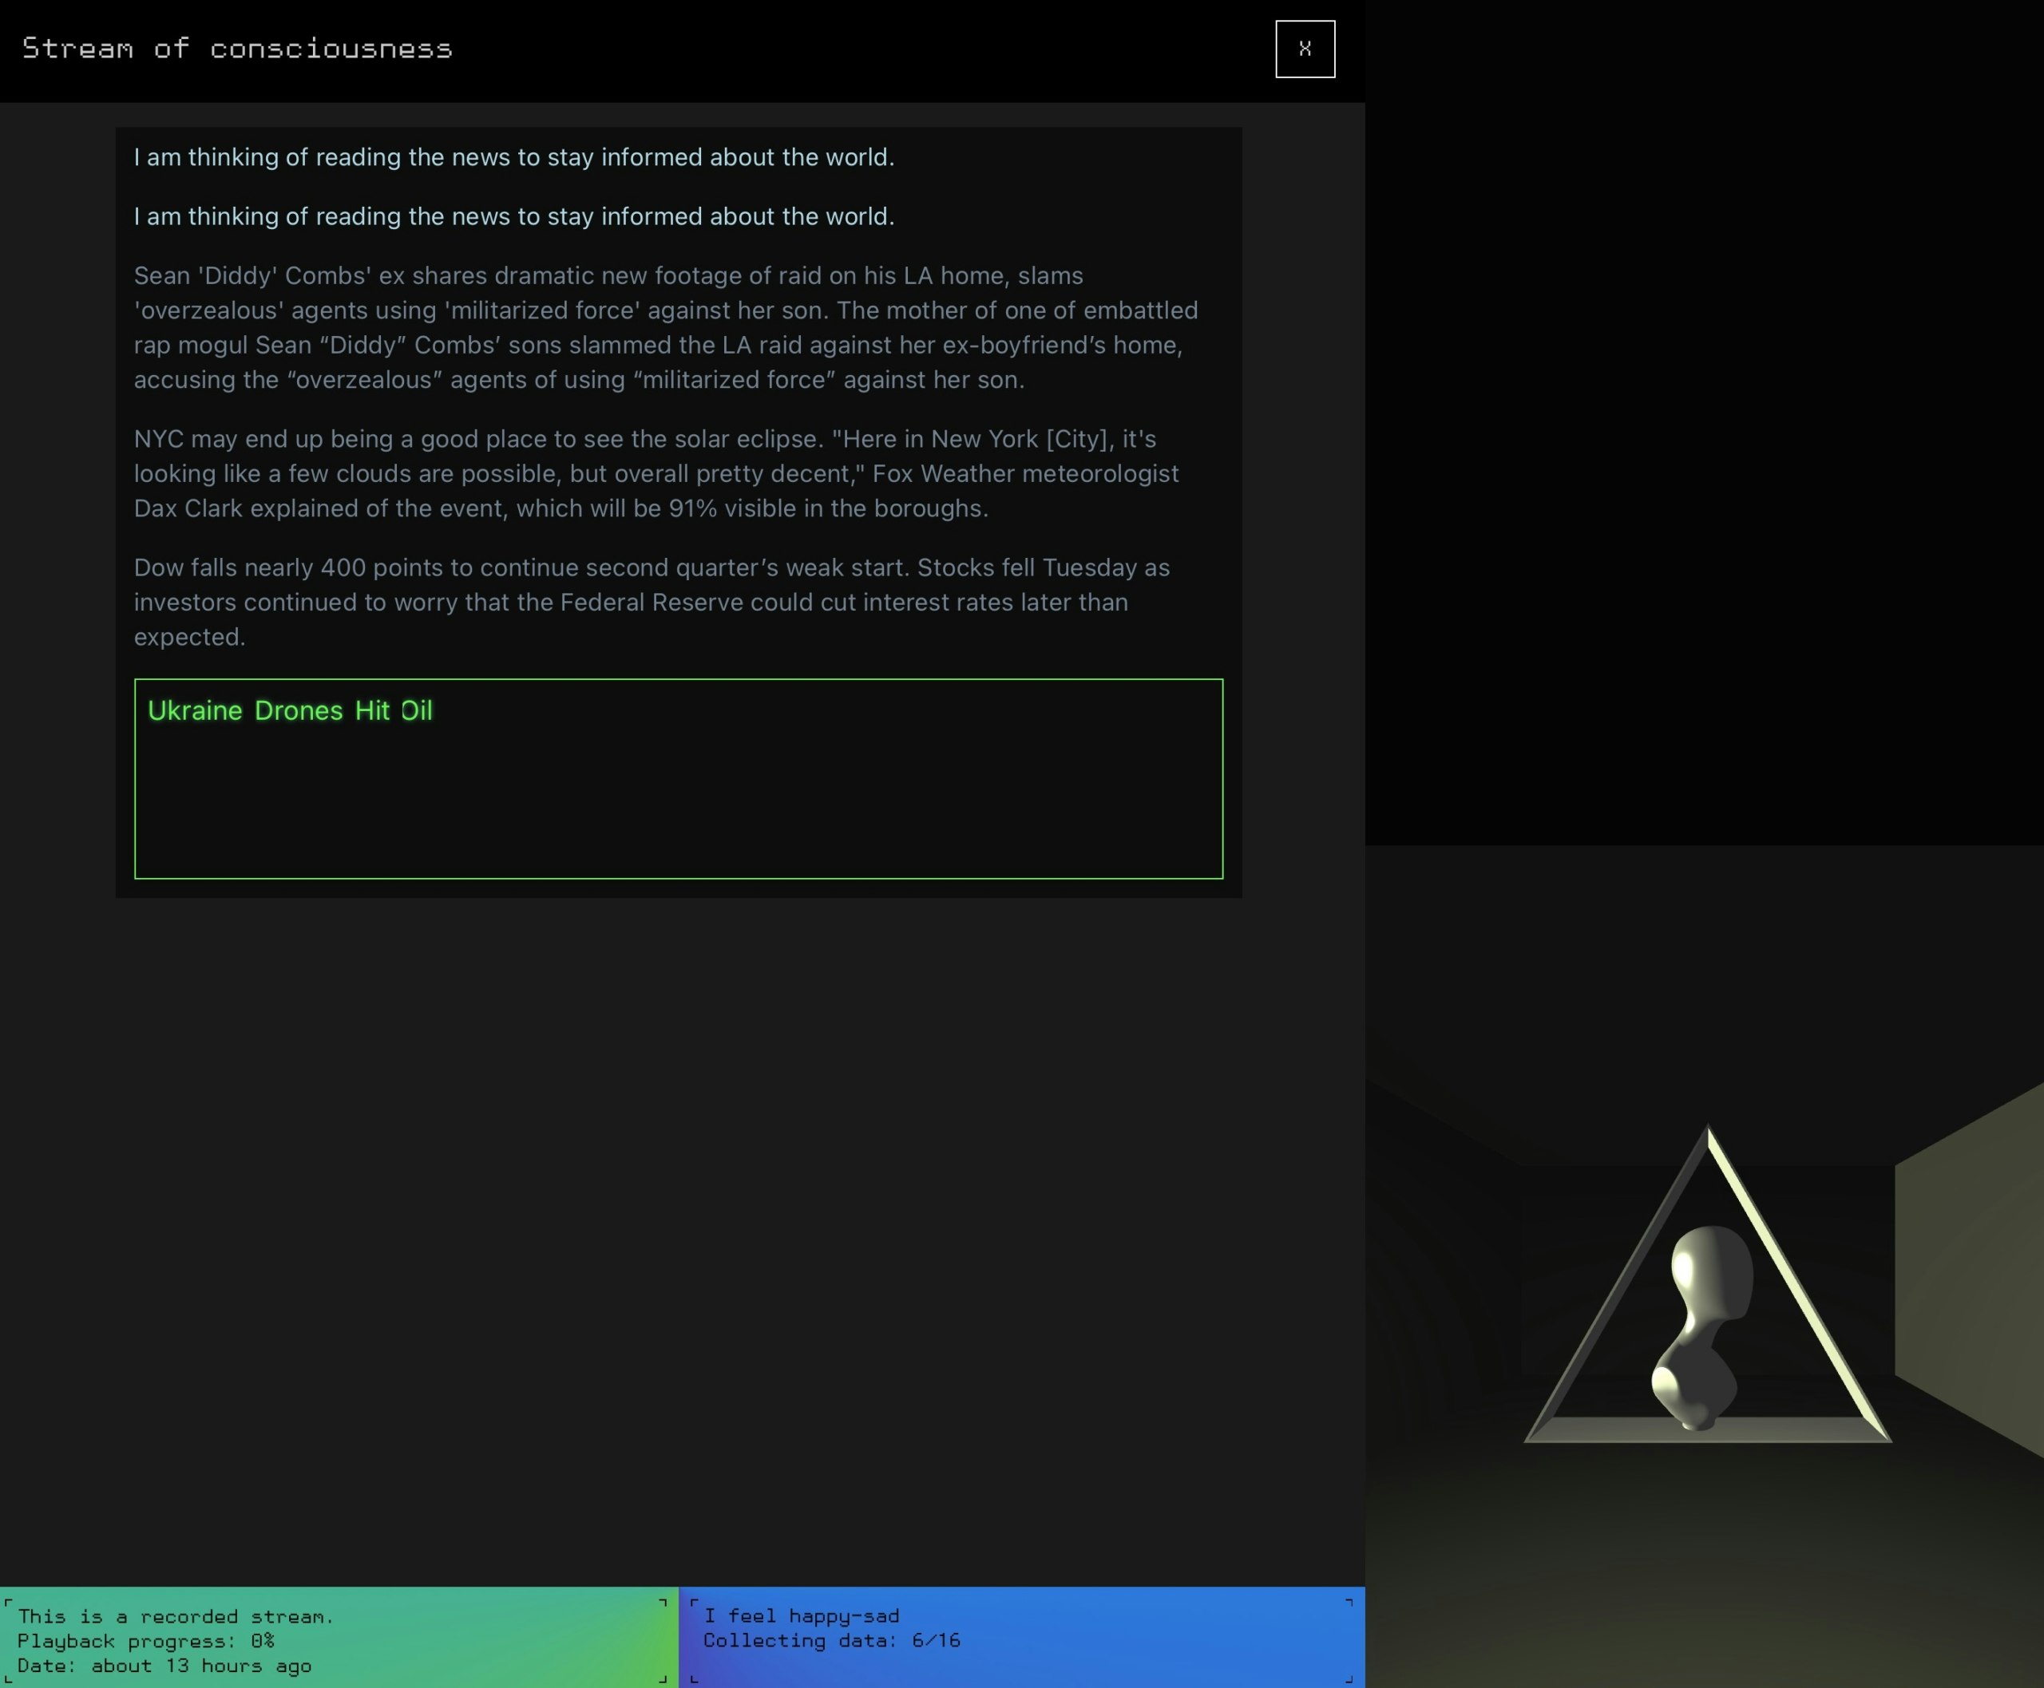Click the 'Date: about 13 hours ago' line
This screenshot has width=2044, height=1688.
tap(164, 1666)
